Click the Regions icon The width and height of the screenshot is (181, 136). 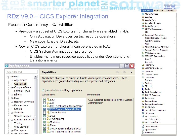[x=143, y=83]
